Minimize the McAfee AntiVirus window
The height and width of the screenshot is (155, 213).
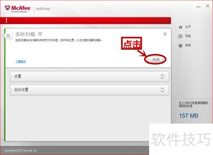(199, 7)
